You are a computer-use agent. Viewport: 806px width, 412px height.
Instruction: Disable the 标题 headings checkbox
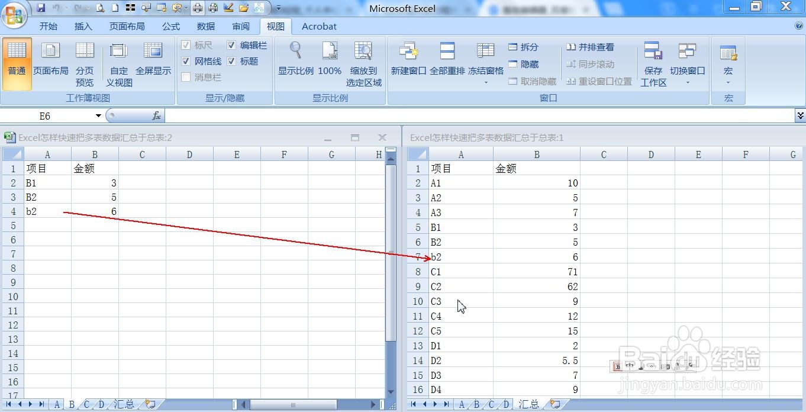231,61
